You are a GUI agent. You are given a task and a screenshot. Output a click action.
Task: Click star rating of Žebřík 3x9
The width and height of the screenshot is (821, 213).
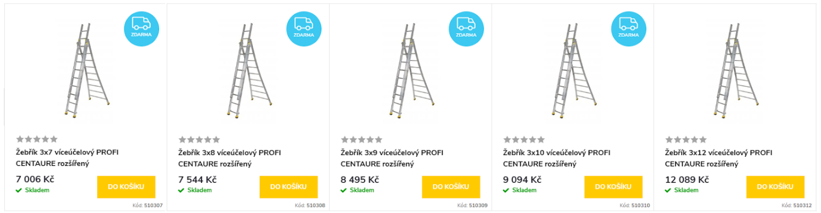[x=361, y=139]
